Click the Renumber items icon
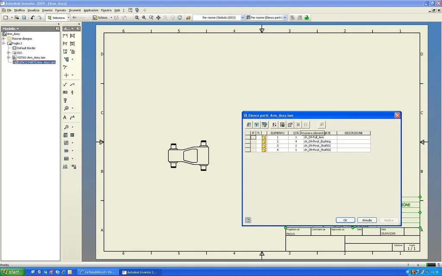 (298, 125)
